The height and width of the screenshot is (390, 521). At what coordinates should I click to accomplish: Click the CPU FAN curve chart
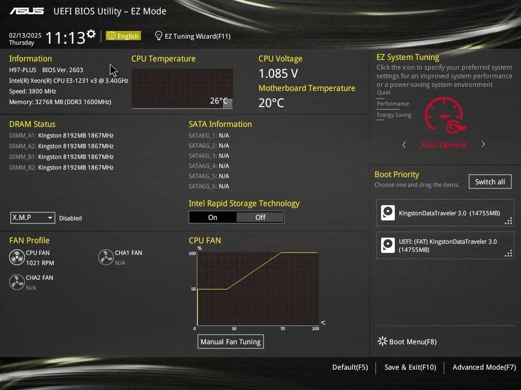pos(258,289)
